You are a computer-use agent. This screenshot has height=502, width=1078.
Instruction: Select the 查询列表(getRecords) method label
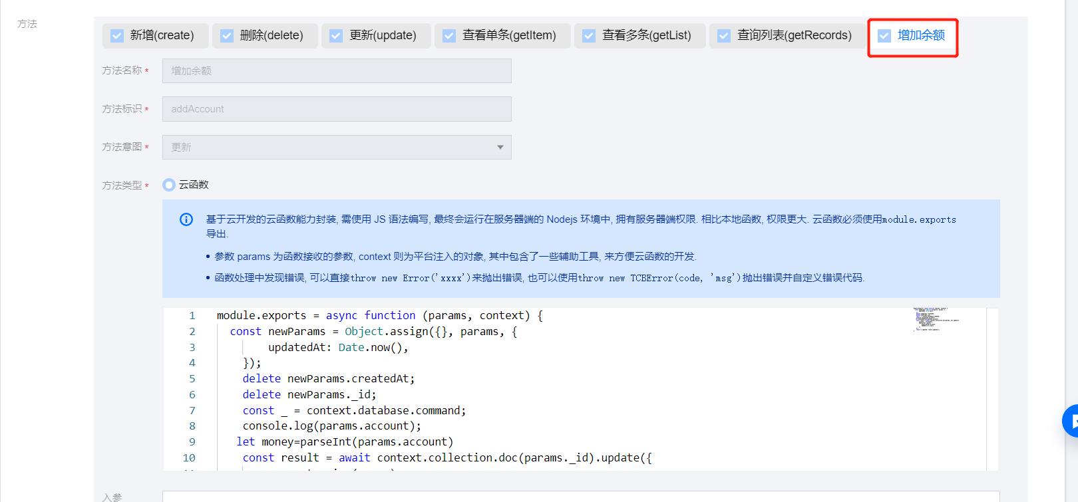click(795, 35)
